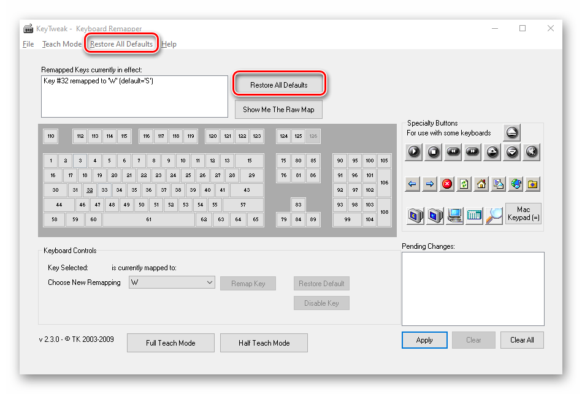Select key 61 on the keyboard layout
582x394 pixels.
tap(148, 219)
